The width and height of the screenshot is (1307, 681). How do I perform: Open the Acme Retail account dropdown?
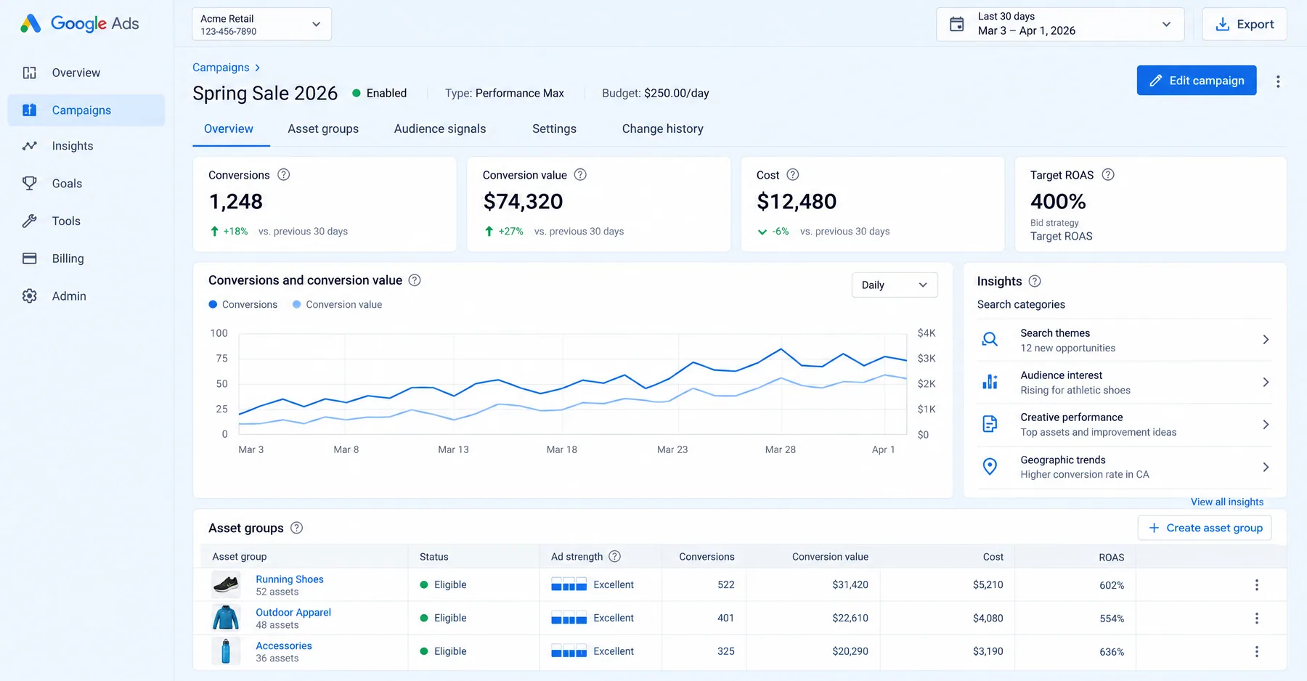pos(261,24)
